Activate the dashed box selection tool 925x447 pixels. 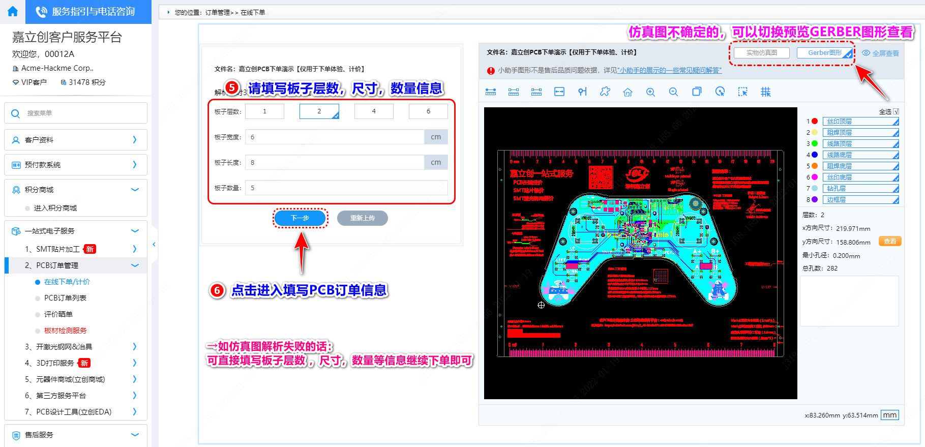(x=743, y=92)
